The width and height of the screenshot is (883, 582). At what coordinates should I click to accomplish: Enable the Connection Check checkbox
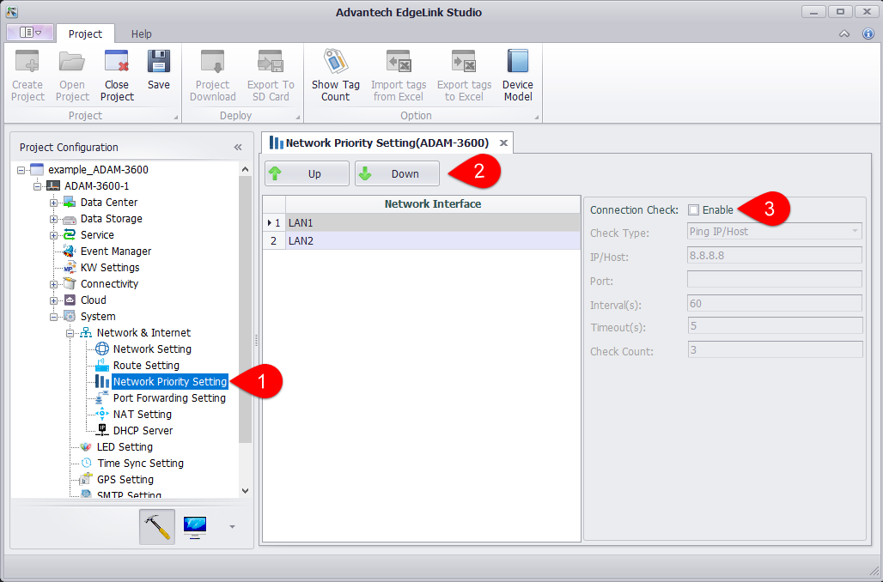693,209
